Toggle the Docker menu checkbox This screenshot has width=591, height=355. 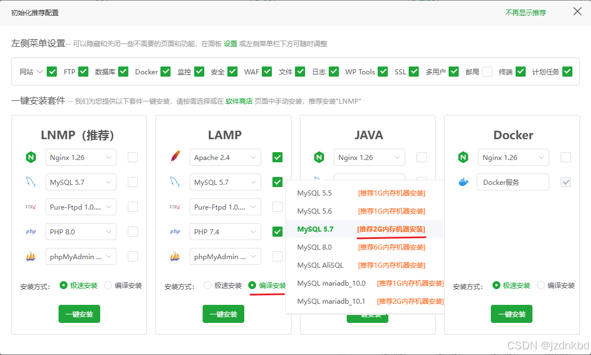coord(165,72)
